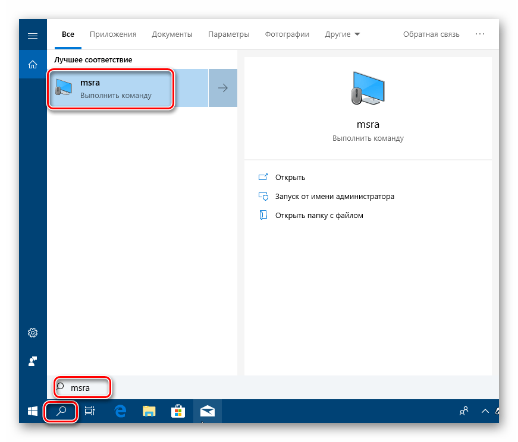The width and height of the screenshot is (518, 442).
Task: Open File Explorer from taskbar
Action: tap(149, 411)
